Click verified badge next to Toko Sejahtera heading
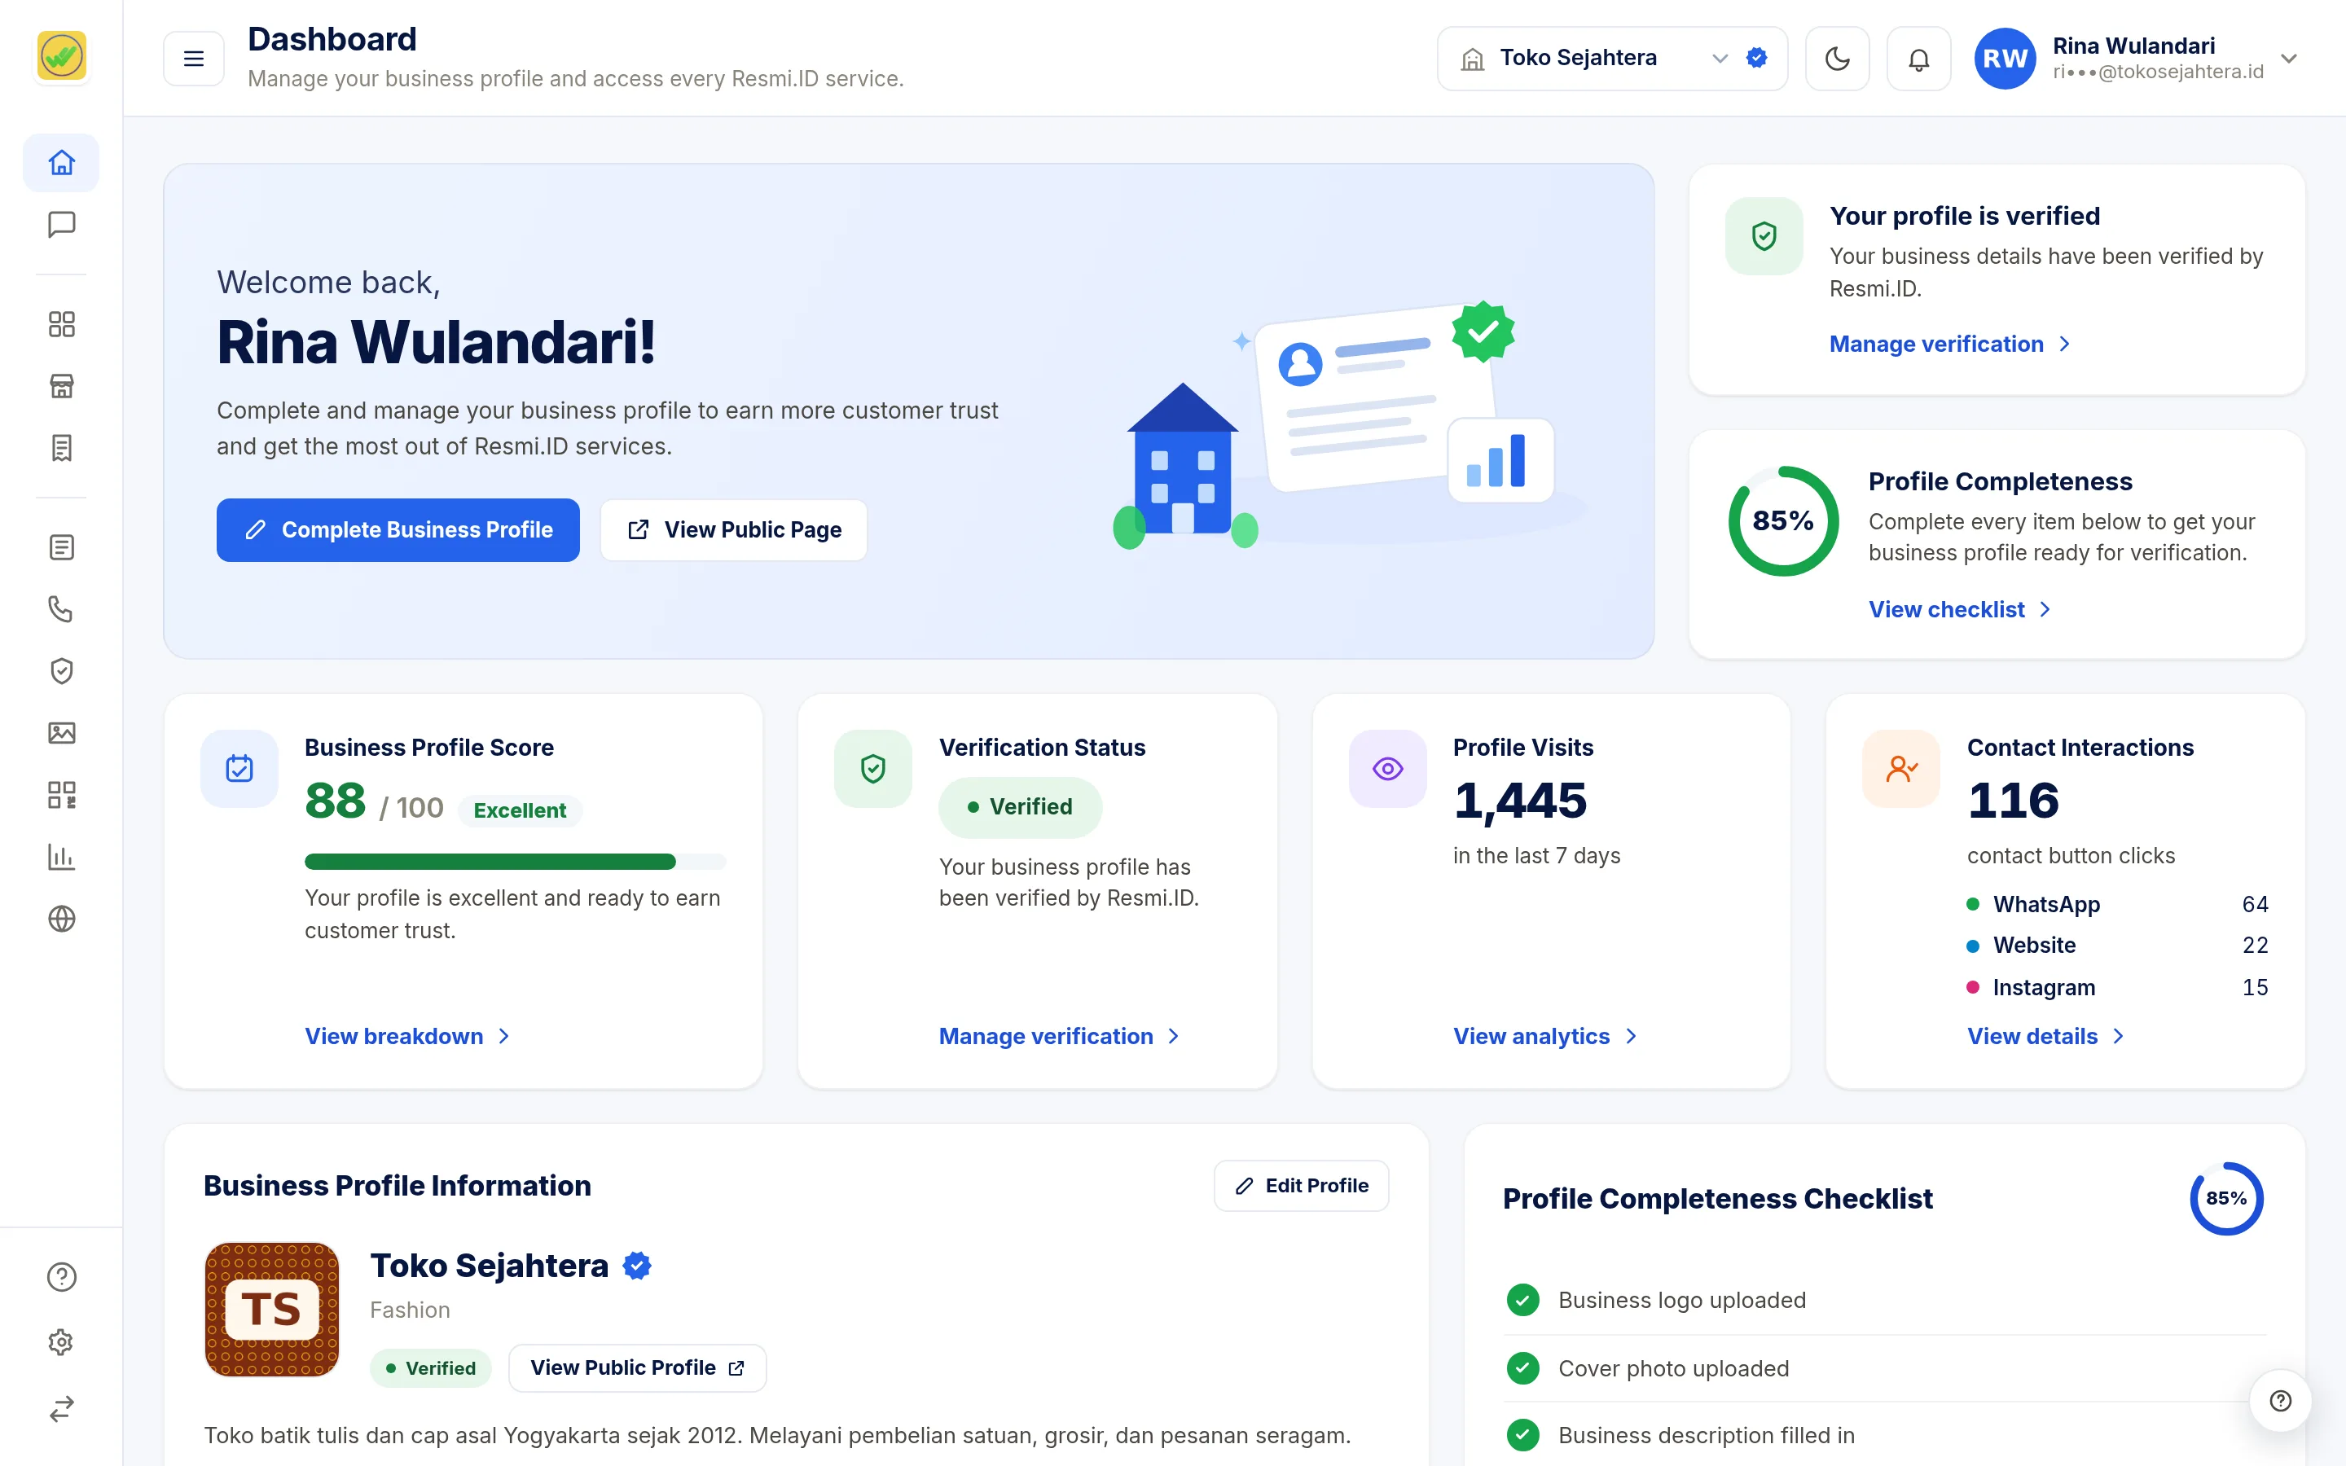 (637, 1266)
